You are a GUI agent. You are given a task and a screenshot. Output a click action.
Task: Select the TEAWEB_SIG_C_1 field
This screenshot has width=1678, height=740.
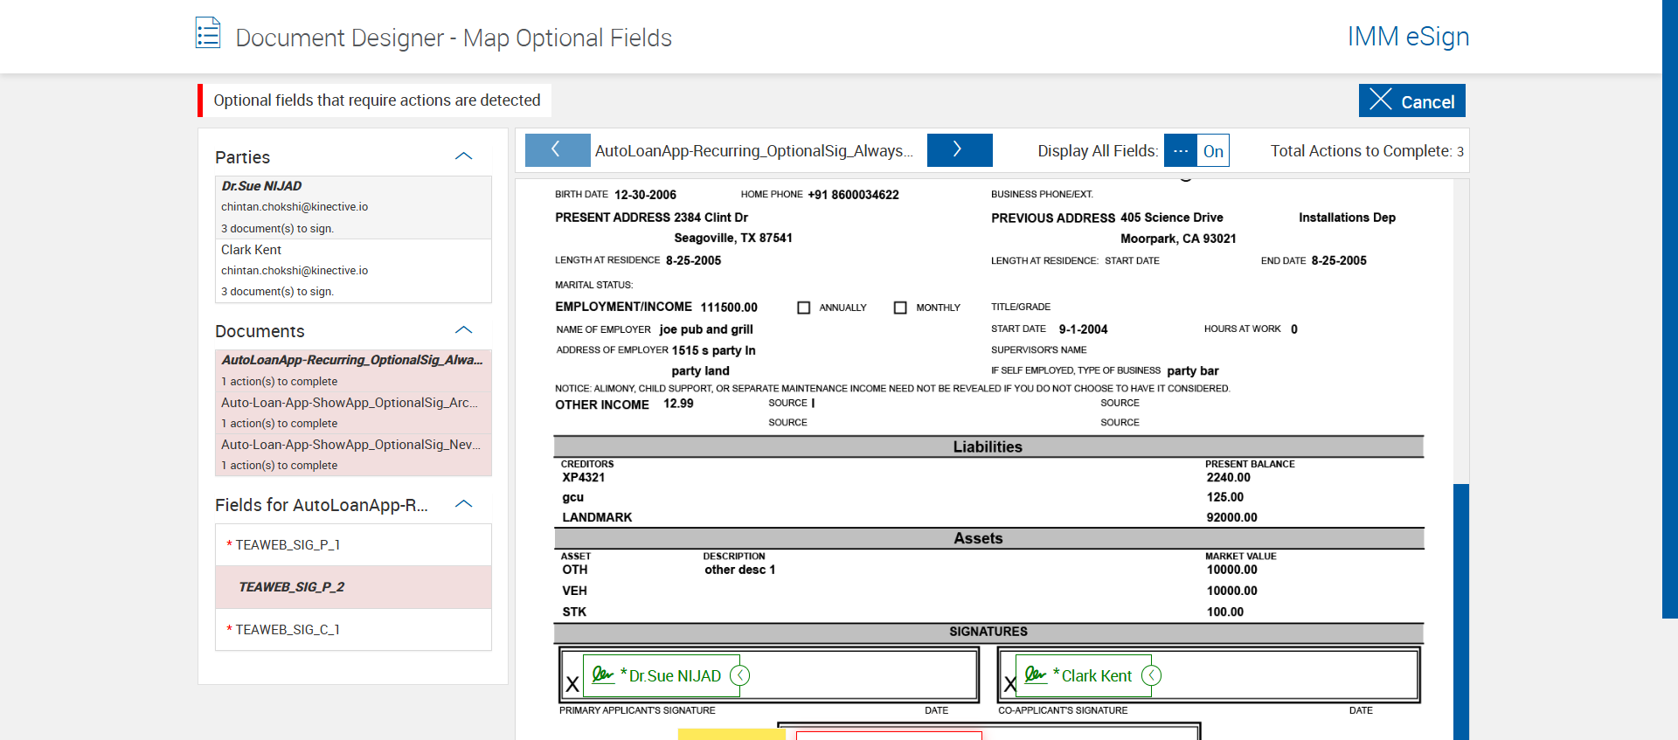353,629
